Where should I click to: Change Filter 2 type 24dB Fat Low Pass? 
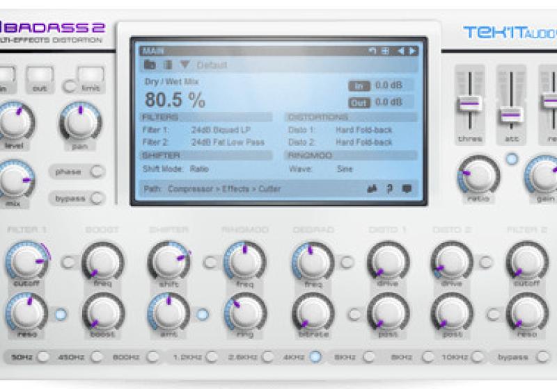pos(228,142)
